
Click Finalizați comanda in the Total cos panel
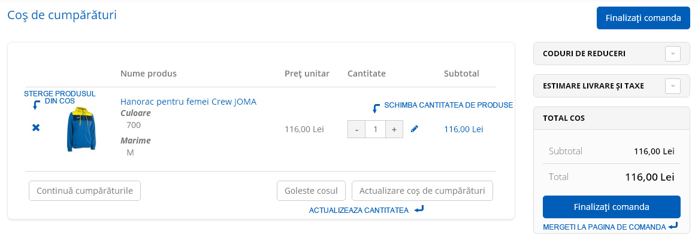pyautogui.click(x=612, y=207)
